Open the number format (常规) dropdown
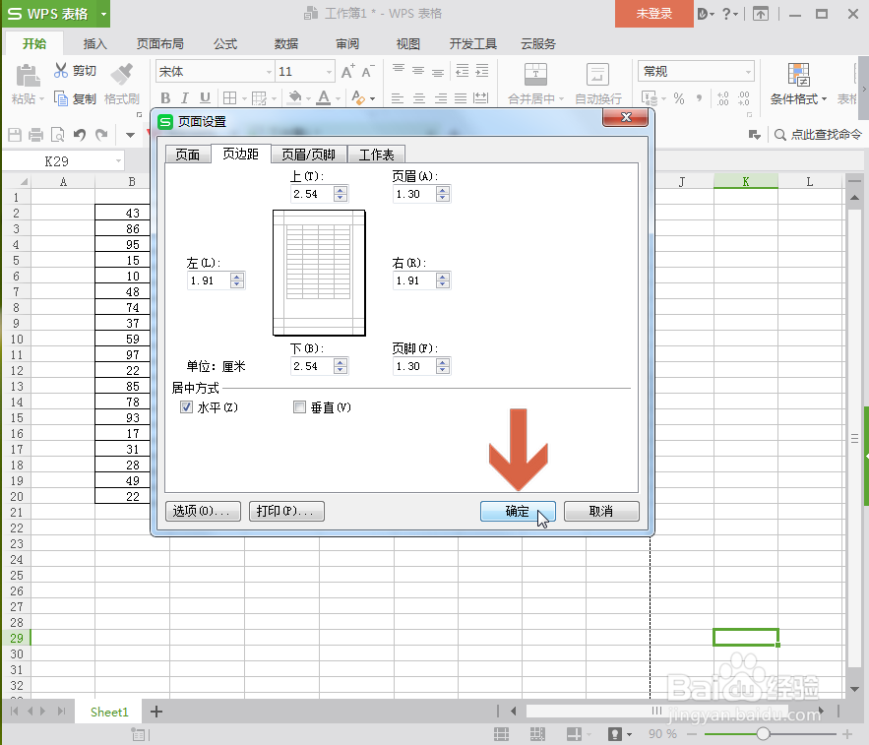The height and width of the screenshot is (745, 869). click(746, 71)
